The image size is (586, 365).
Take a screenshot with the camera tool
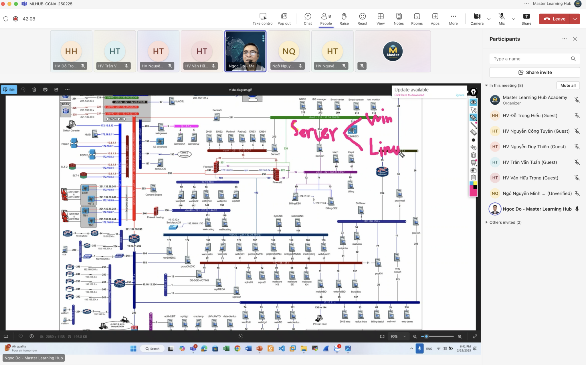473,169
